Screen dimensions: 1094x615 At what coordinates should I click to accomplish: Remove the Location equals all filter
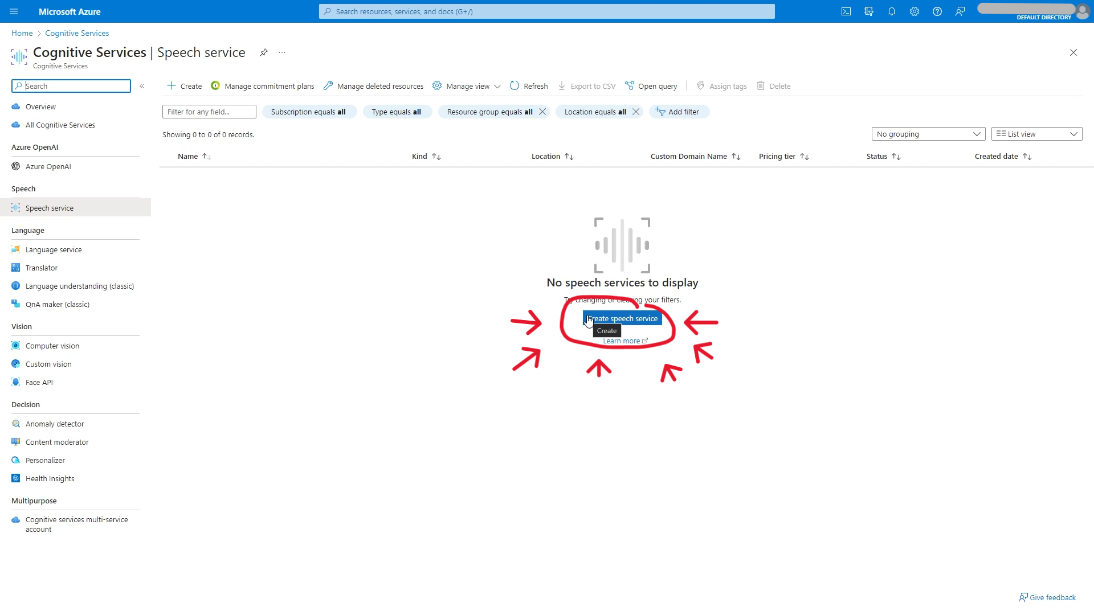click(x=636, y=112)
